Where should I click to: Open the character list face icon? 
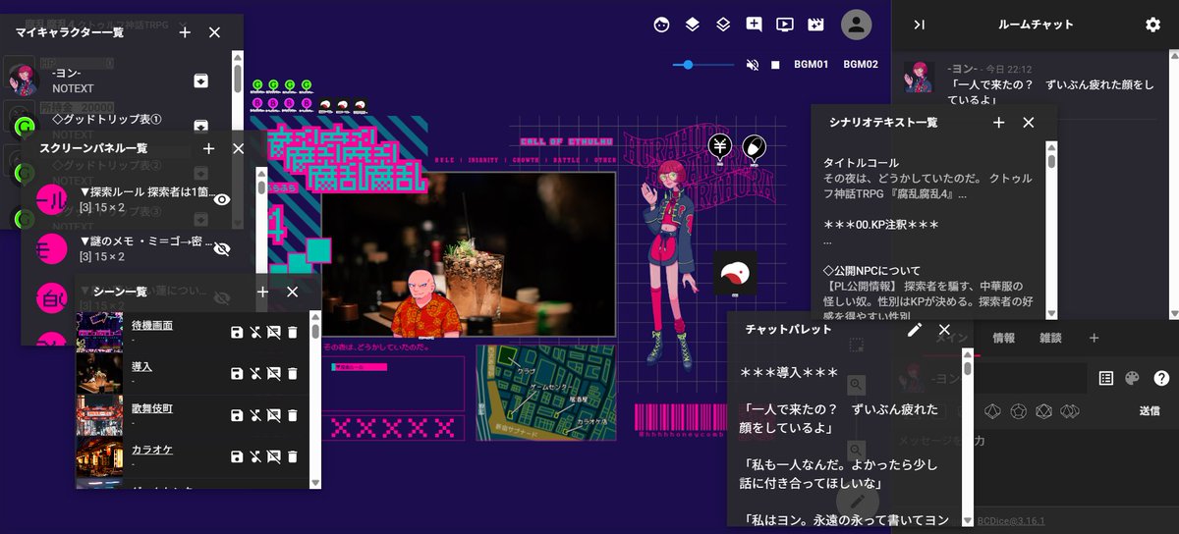(662, 25)
